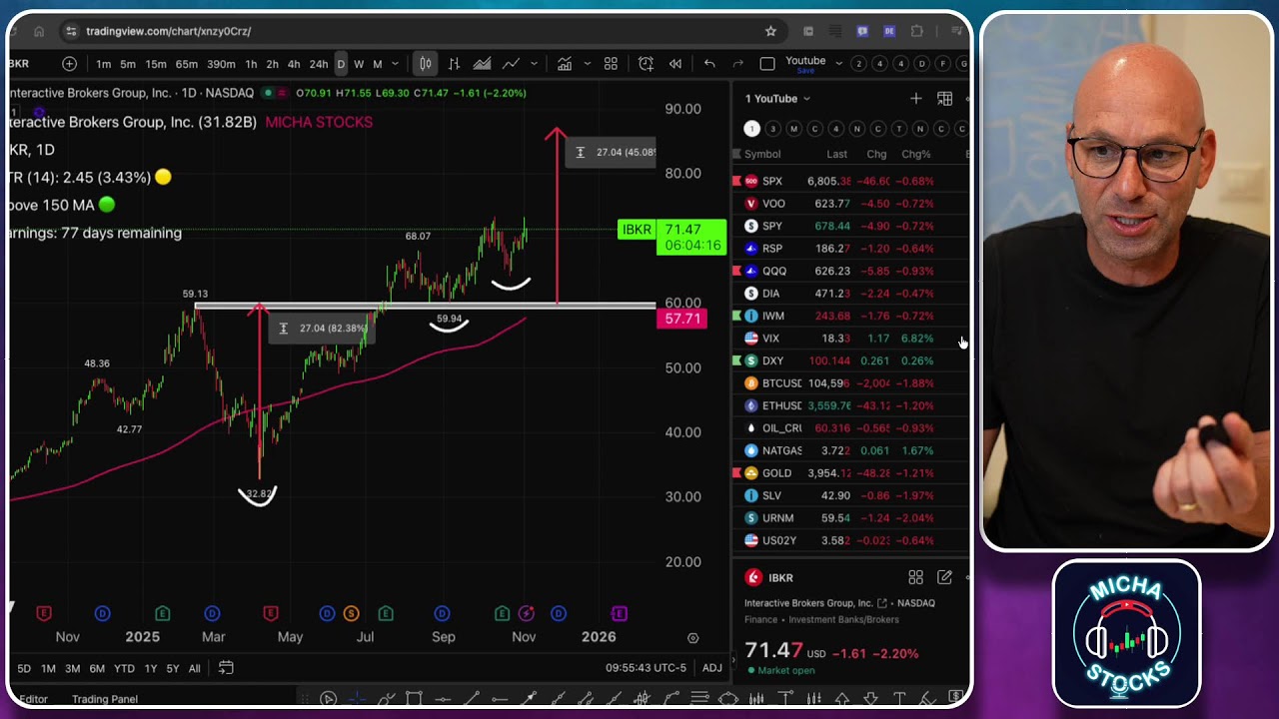Set date range to YTD
The image size is (1279, 719).
click(124, 668)
